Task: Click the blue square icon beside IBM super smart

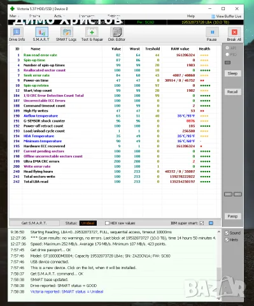Action: [x=211, y=223]
